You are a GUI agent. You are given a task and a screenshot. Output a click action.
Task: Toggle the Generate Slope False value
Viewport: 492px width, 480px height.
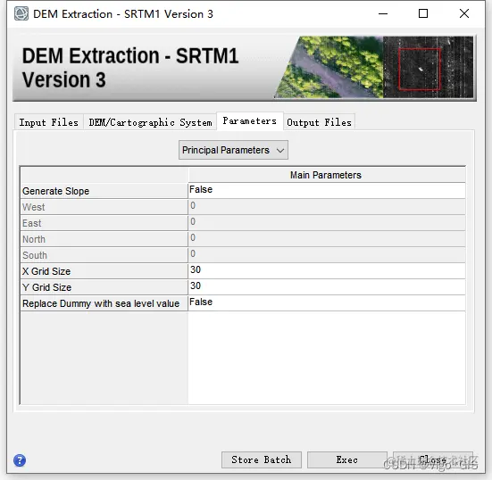(x=327, y=190)
